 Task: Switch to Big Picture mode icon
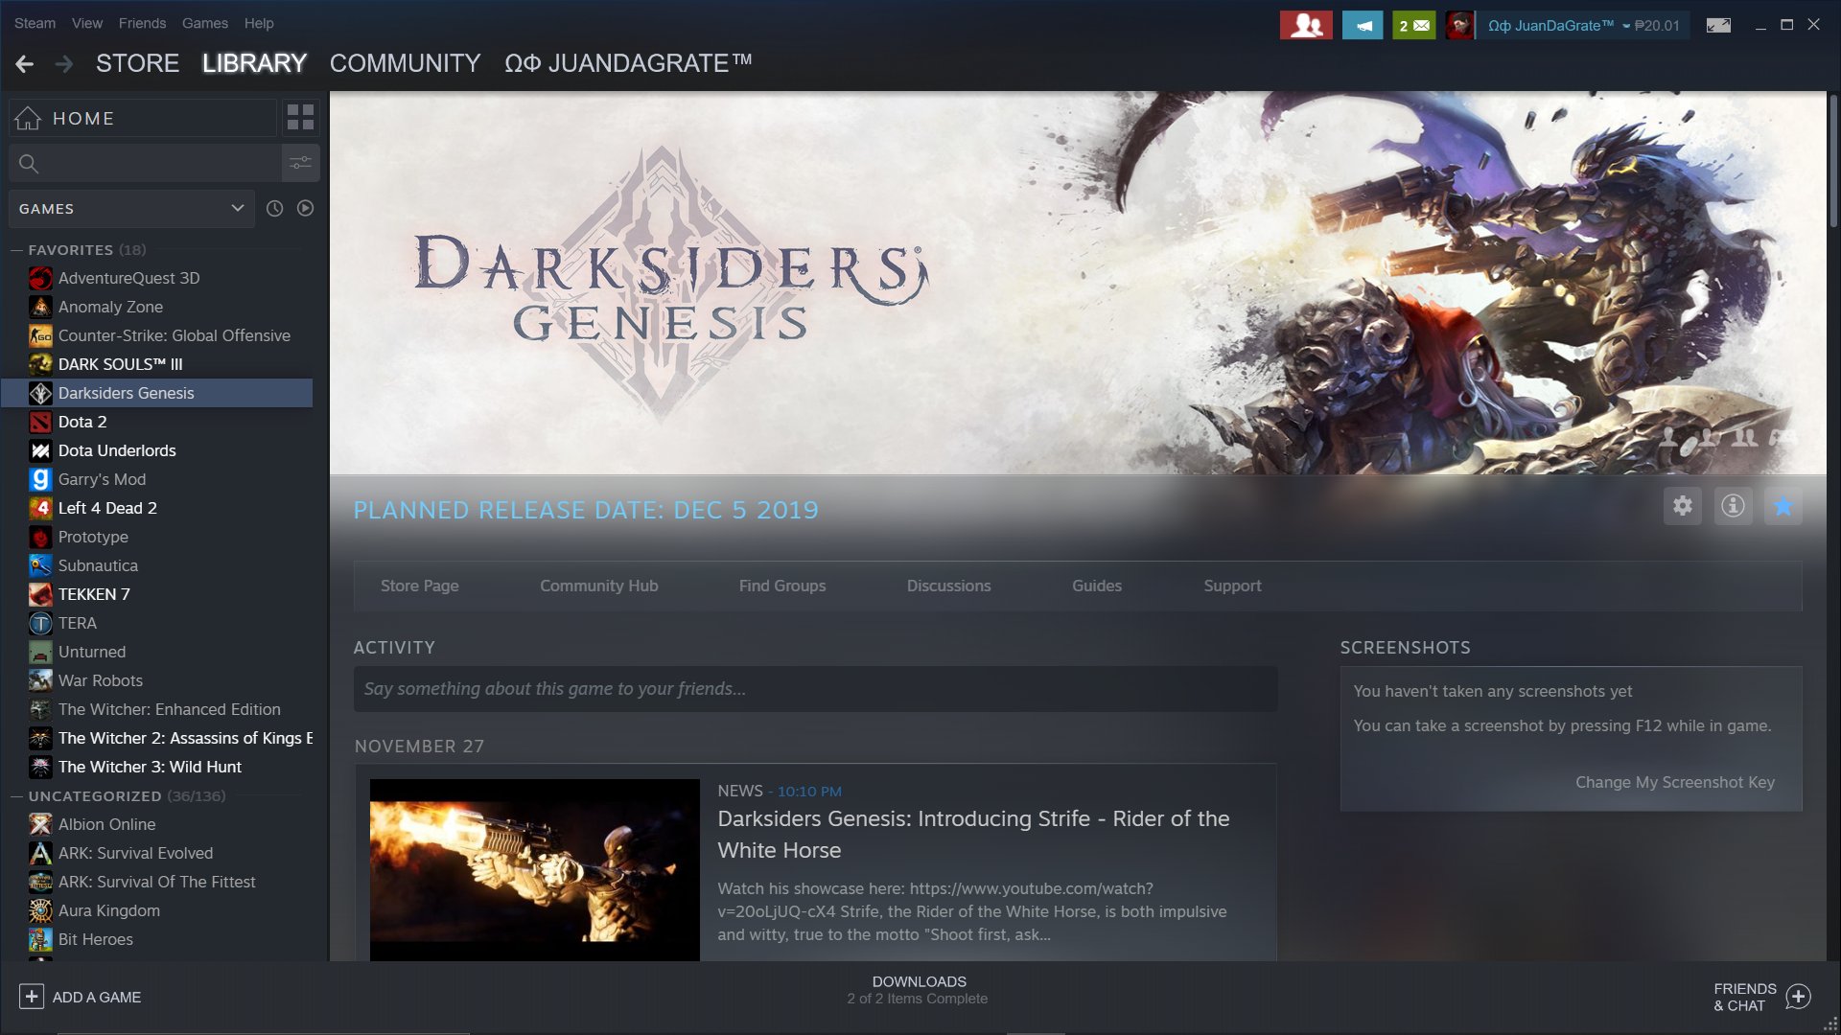point(1718,25)
